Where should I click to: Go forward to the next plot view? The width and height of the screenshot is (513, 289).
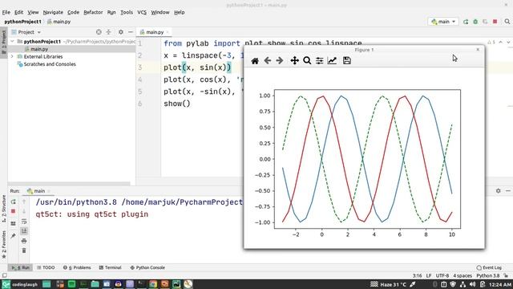(280, 61)
